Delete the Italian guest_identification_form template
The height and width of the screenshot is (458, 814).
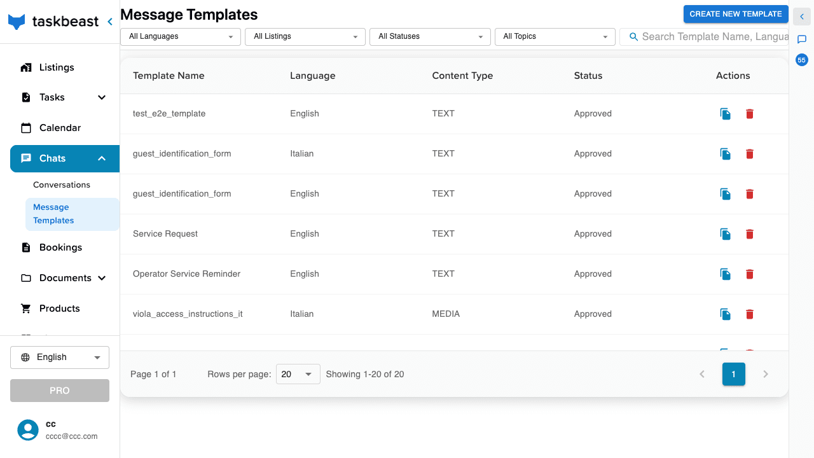point(750,154)
